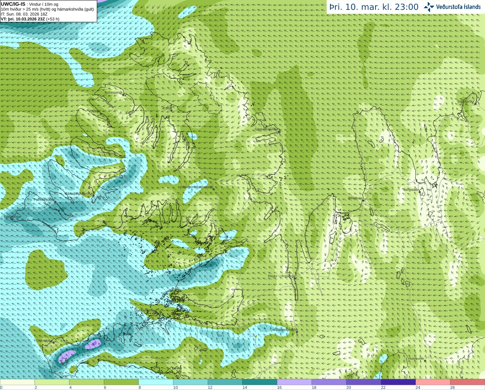Screen dimensions: 485x390
Task: Pick the 14–16 m/s dark teal legend swatch
Action: coord(260,382)
